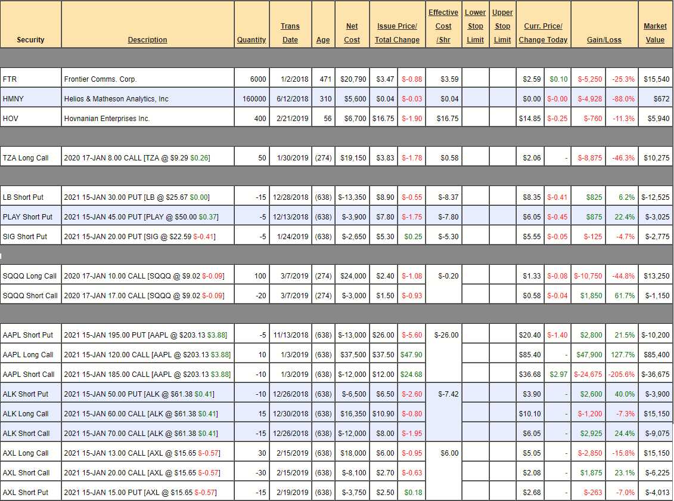Select the Issue Price/Total Change header
The image size is (674, 501).
[x=397, y=33]
